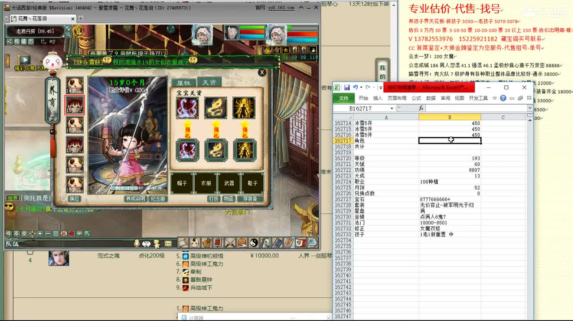Click the undo arrow in Excel toolbar
The width and height of the screenshot is (573, 321).
click(x=355, y=88)
